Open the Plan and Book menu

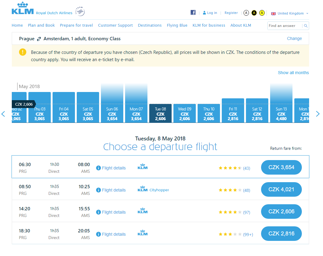[41, 25]
